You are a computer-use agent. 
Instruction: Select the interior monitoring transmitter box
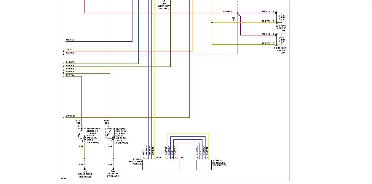click(x=204, y=165)
